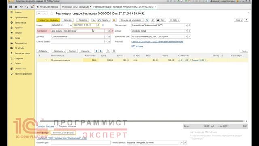259x146 pixels.
Task: Expand Организация dropdown arrow
Action: [186, 25]
